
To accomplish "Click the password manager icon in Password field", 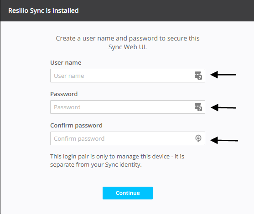I will [198, 107].
